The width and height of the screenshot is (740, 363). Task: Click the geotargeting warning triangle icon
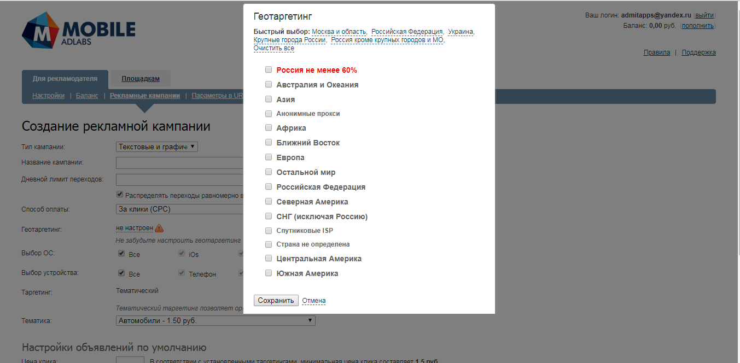[x=159, y=229]
